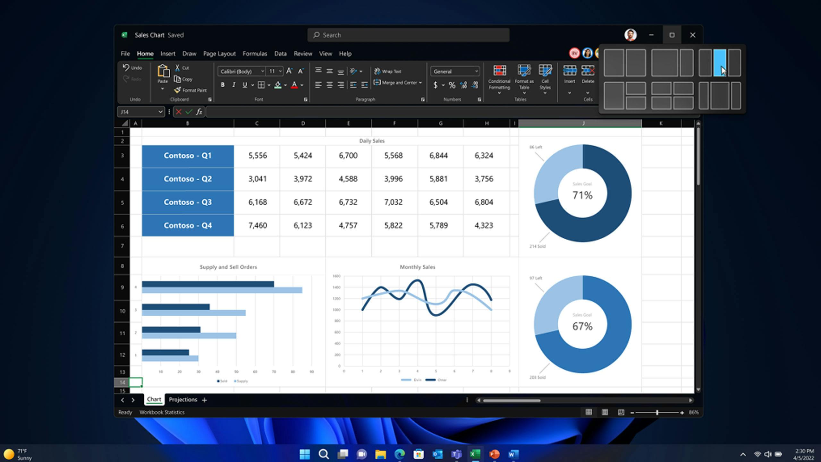Viewport: 821px width, 462px height.
Task: Click the Format as Table icon
Action: (524, 70)
